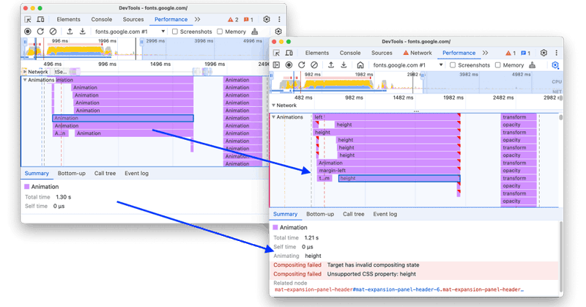Click Total time value 1.30 s in left window
Viewport: 586px width, 307px height.
click(x=63, y=197)
